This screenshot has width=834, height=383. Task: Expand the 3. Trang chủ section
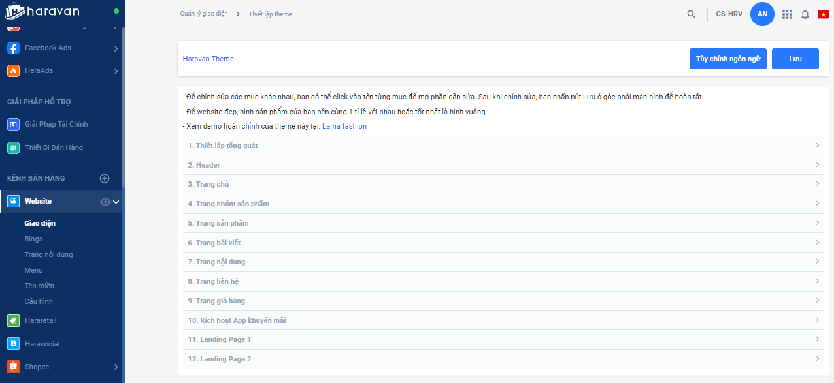[500, 184]
